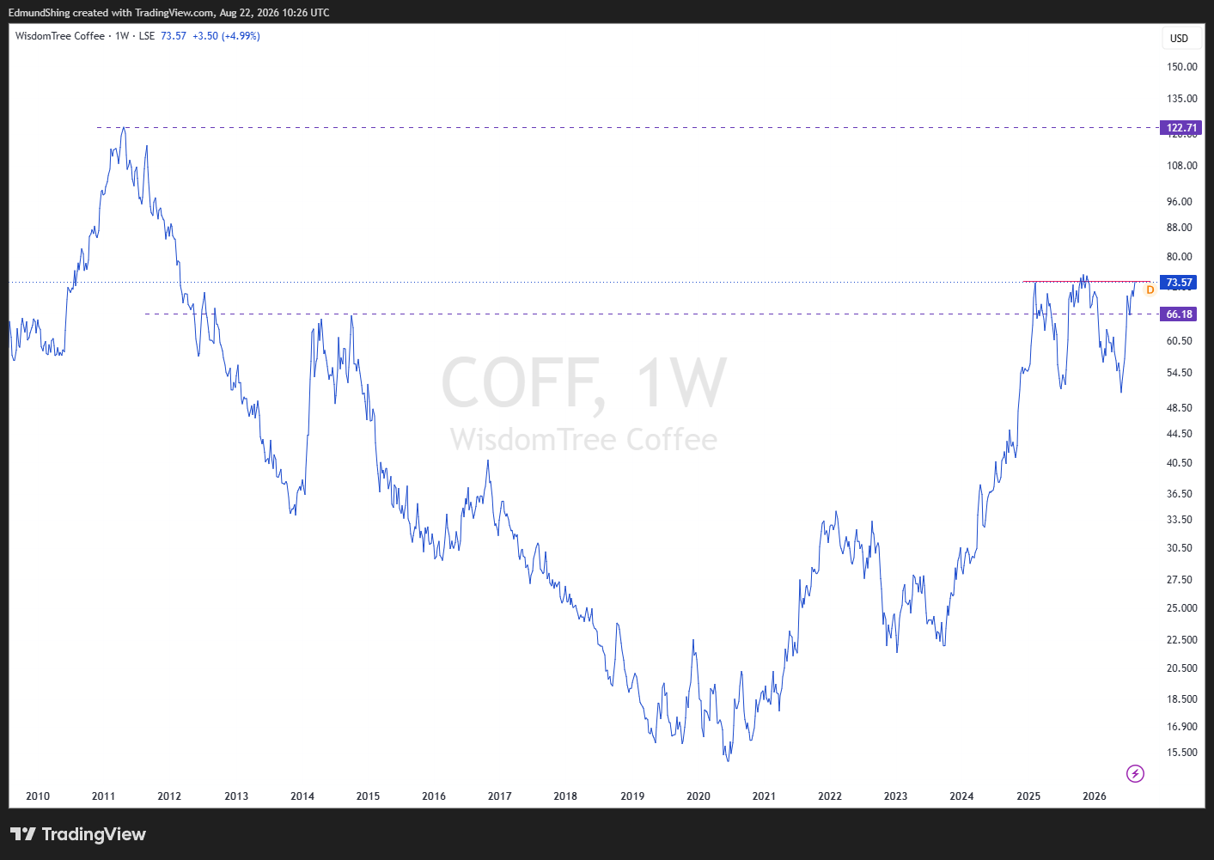This screenshot has height=860, width=1214.
Task: Select 2022 on the time axis
Action: [x=830, y=796]
